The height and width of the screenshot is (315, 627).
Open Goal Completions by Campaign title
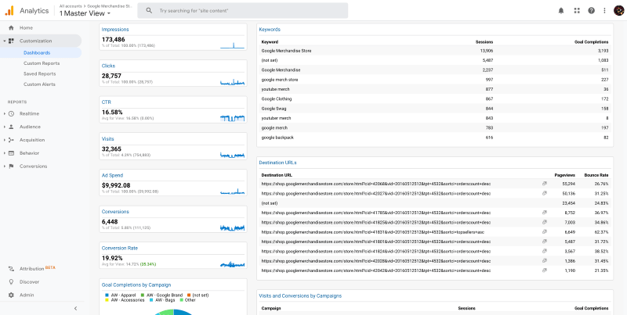pos(136,285)
